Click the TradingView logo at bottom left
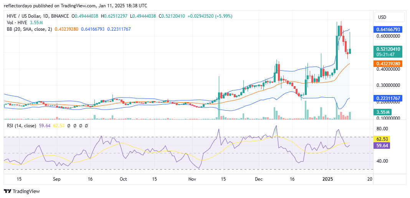The image size is (410, 198). click(22, 191)
